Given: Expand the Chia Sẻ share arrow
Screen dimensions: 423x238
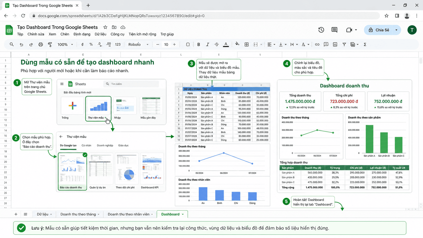Looking at the screenshot, I should point(396,30).
